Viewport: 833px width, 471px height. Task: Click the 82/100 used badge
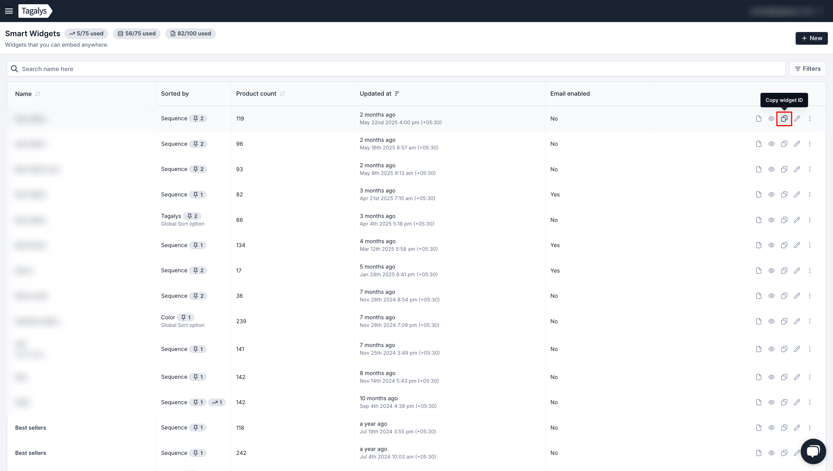pos(190,33)
